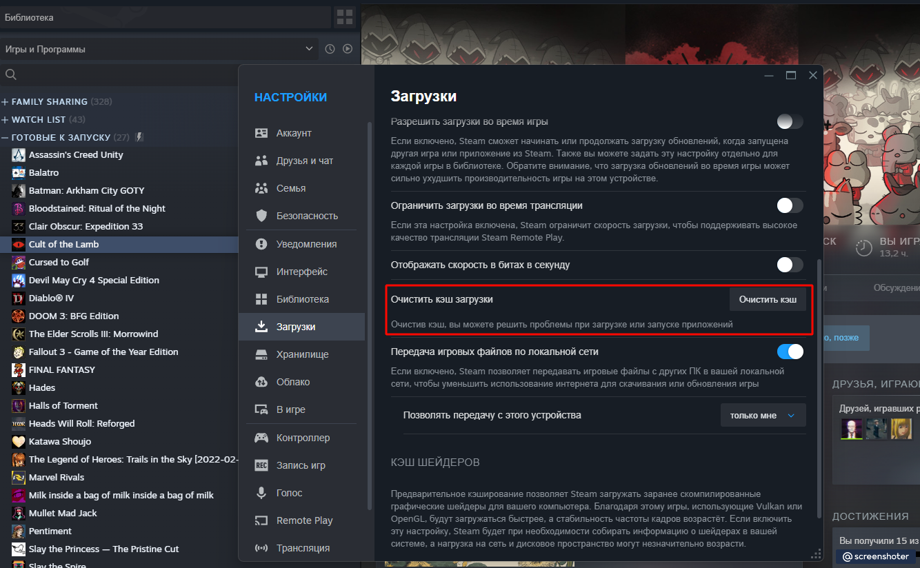Open the Голос settings tab
This screenshot has width=920, height=568.
coord(301,493)
